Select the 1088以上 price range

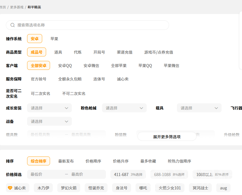point(212,175)
